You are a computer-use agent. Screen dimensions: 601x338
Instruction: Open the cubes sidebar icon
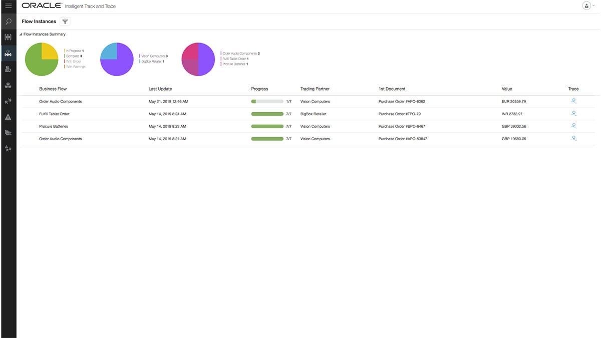point(8,85)
